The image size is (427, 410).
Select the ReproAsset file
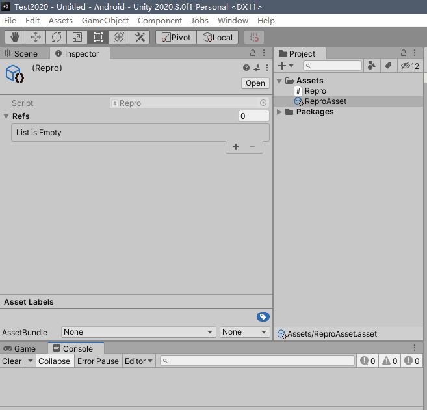pos(326,101)
